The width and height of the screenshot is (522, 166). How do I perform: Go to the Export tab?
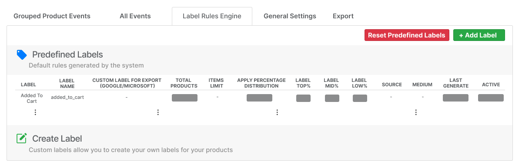click(x=343, y=16)
